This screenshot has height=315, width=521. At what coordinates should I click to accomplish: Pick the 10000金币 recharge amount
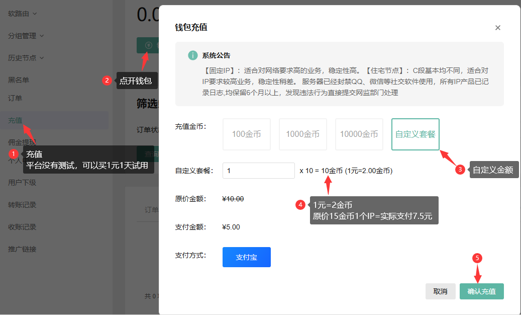click(359, 134)
